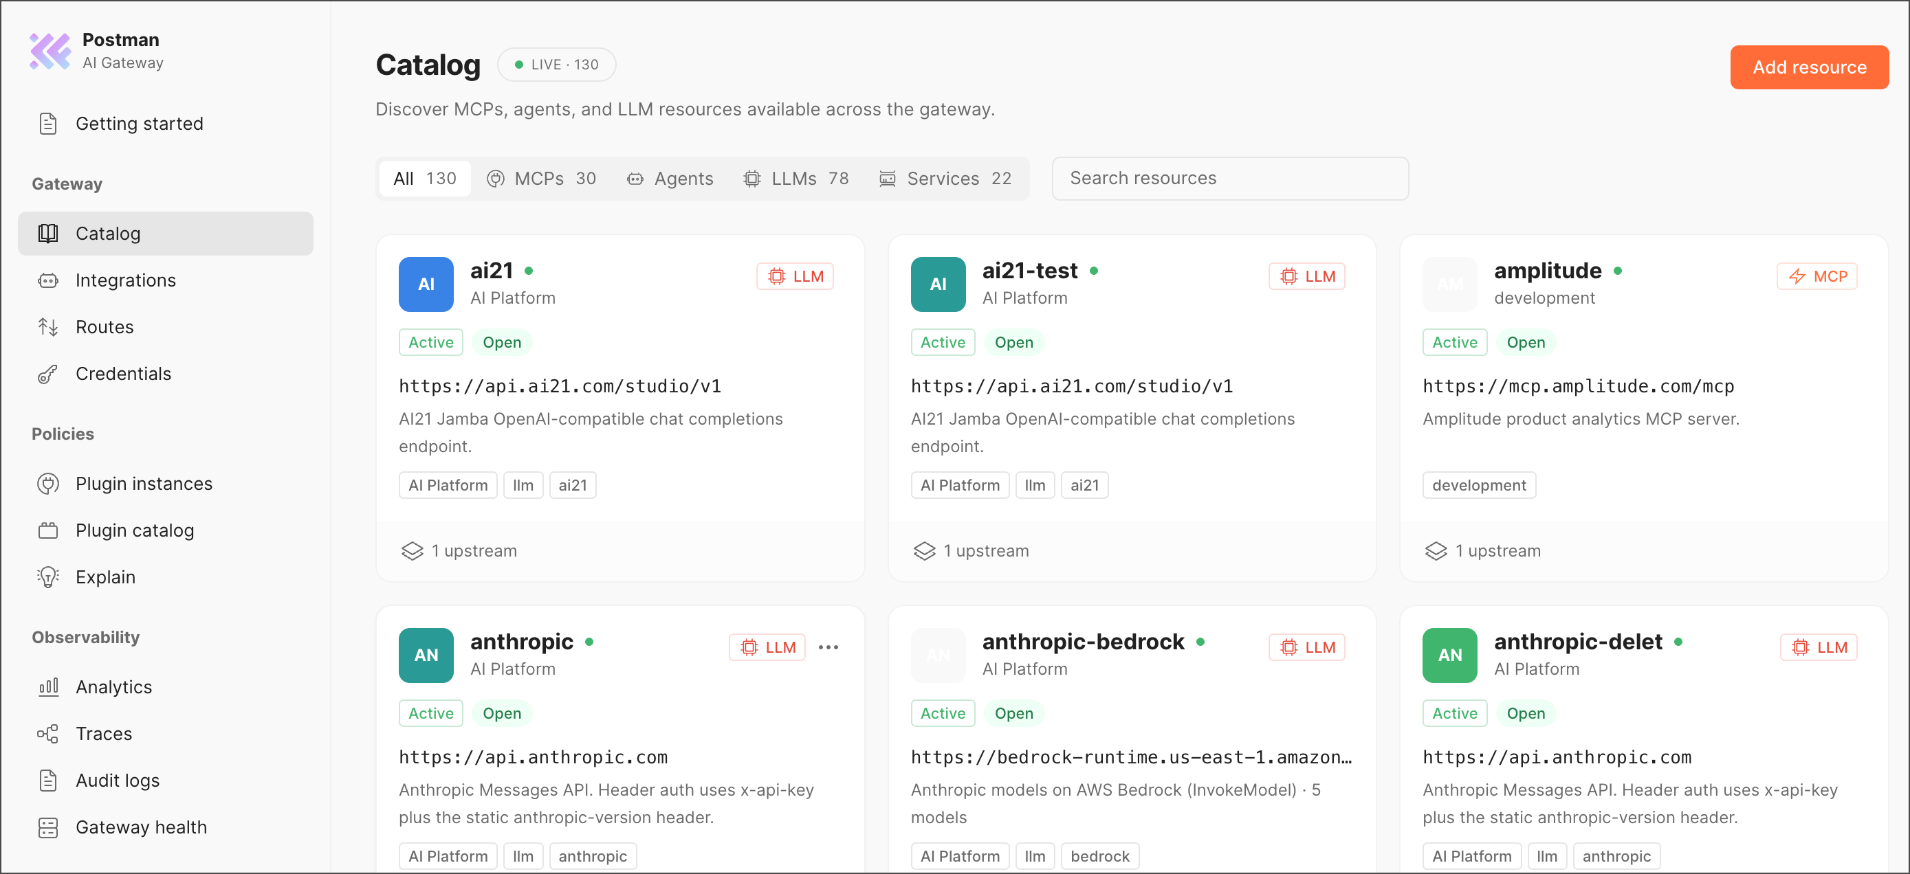
Task: Open the Plugin catalog
Action: [164, 530]
